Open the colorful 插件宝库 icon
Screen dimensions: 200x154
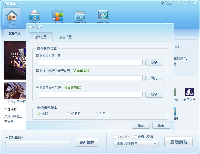click(x=58, y=16)
